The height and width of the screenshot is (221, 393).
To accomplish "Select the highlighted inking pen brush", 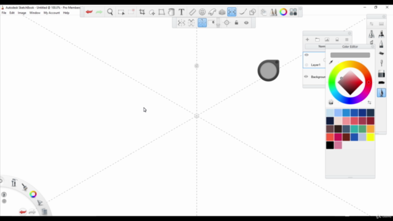I will (381, 93).
